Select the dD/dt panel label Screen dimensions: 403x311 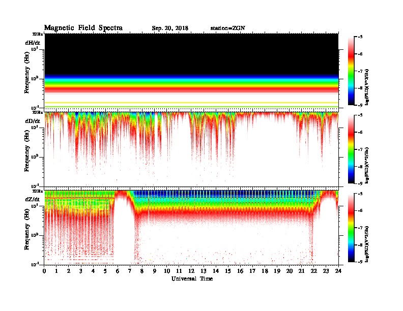coord(33,121)
